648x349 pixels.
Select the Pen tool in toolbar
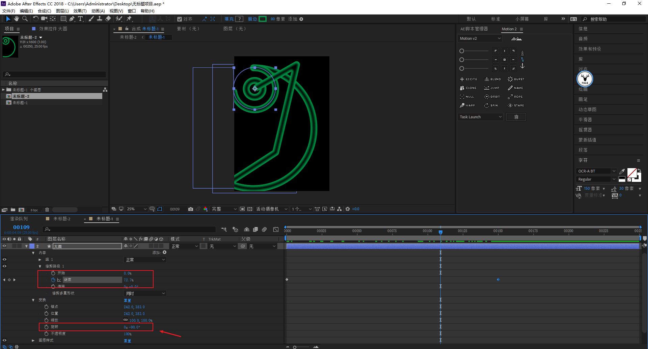point(72,19)
